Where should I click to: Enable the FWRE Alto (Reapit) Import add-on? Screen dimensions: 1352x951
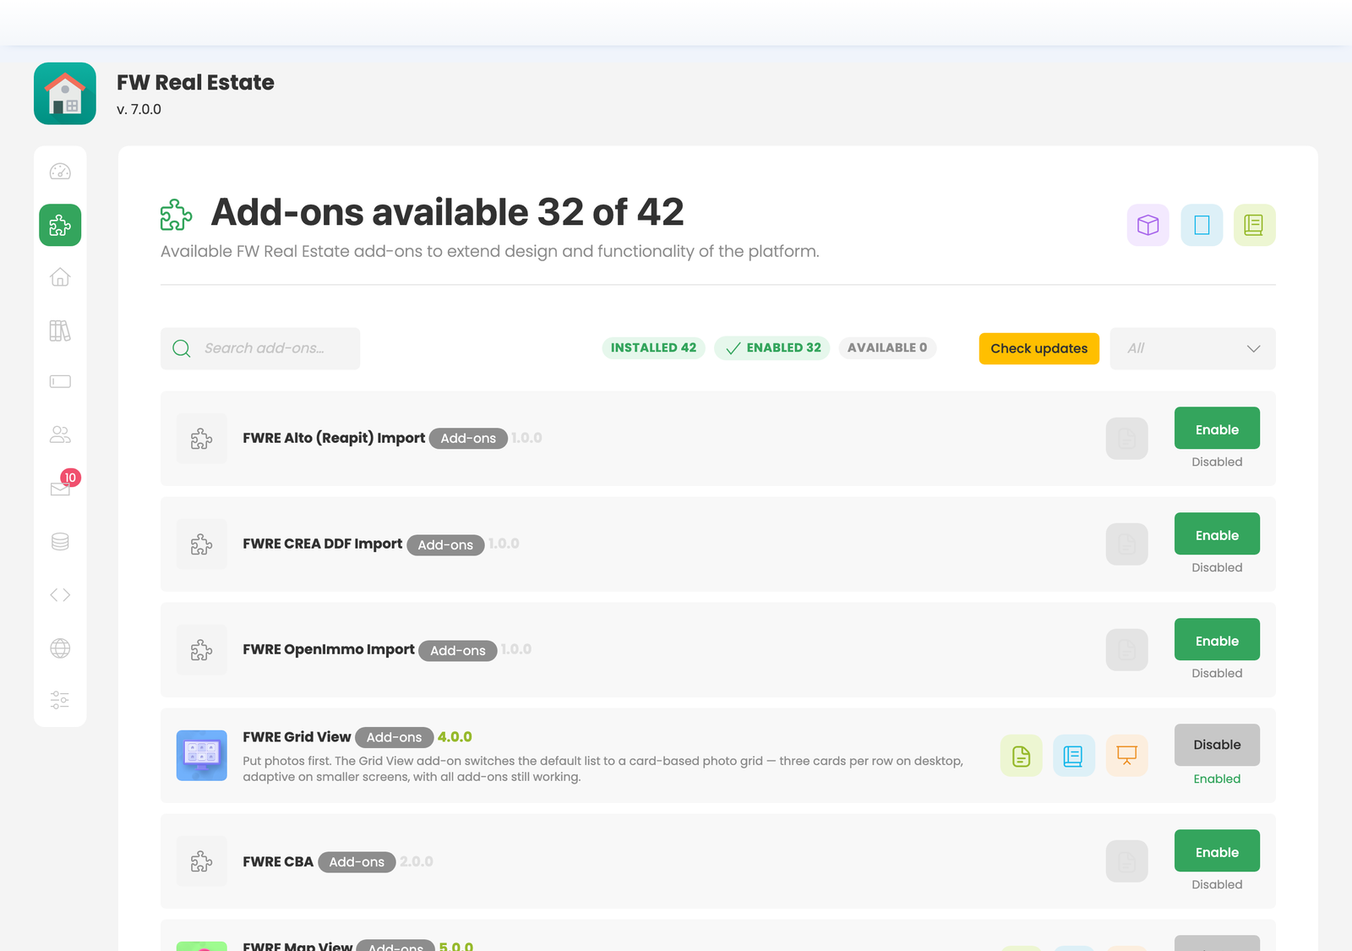click(1217, 428)
